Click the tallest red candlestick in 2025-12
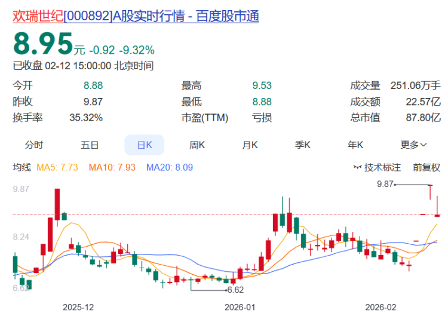 (x=57, y=204)
